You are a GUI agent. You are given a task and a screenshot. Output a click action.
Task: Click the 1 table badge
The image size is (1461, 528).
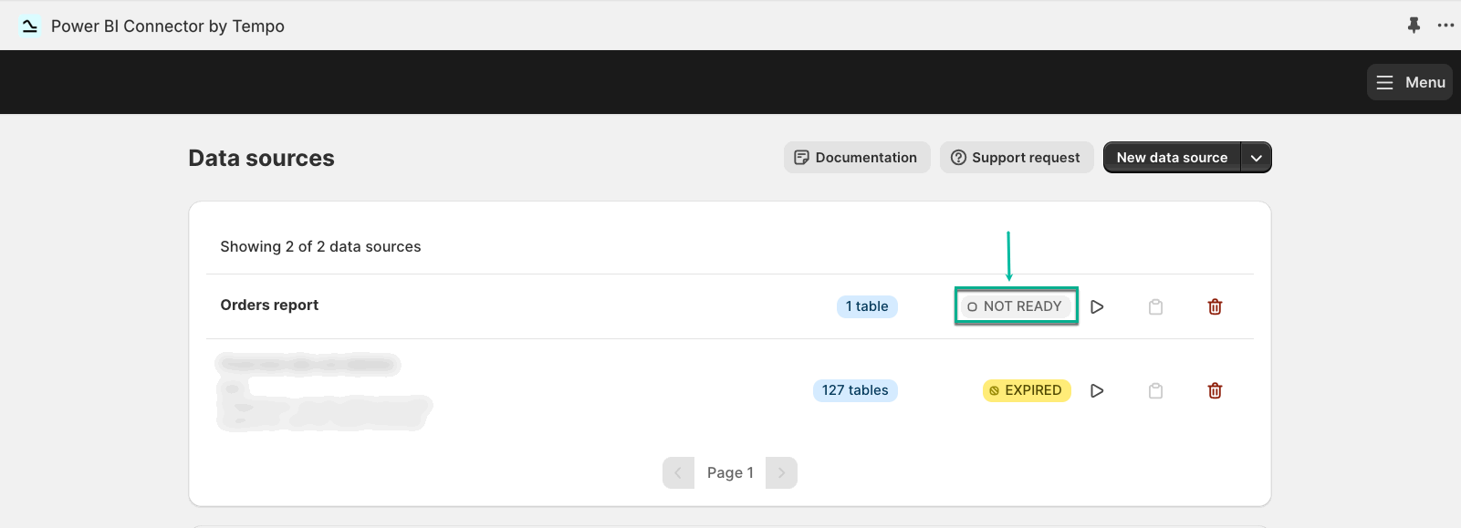click(x=867, y=306)
